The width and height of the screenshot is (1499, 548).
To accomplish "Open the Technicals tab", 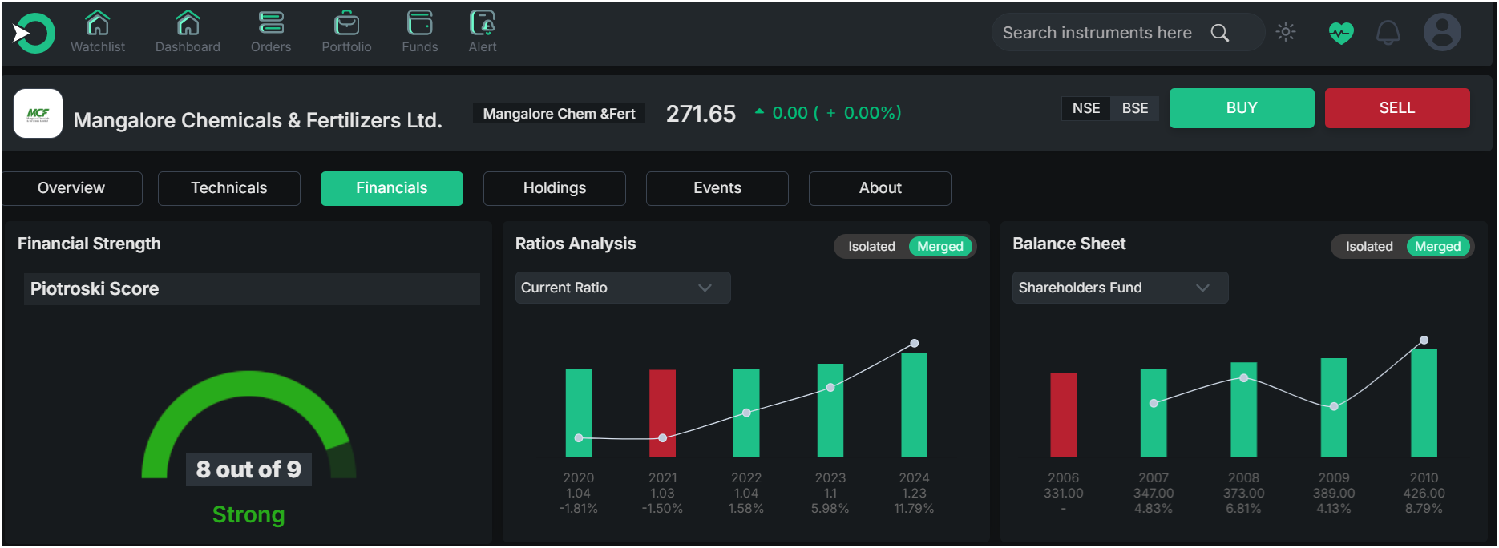I will pyautogui.click(x=229, y=188).
